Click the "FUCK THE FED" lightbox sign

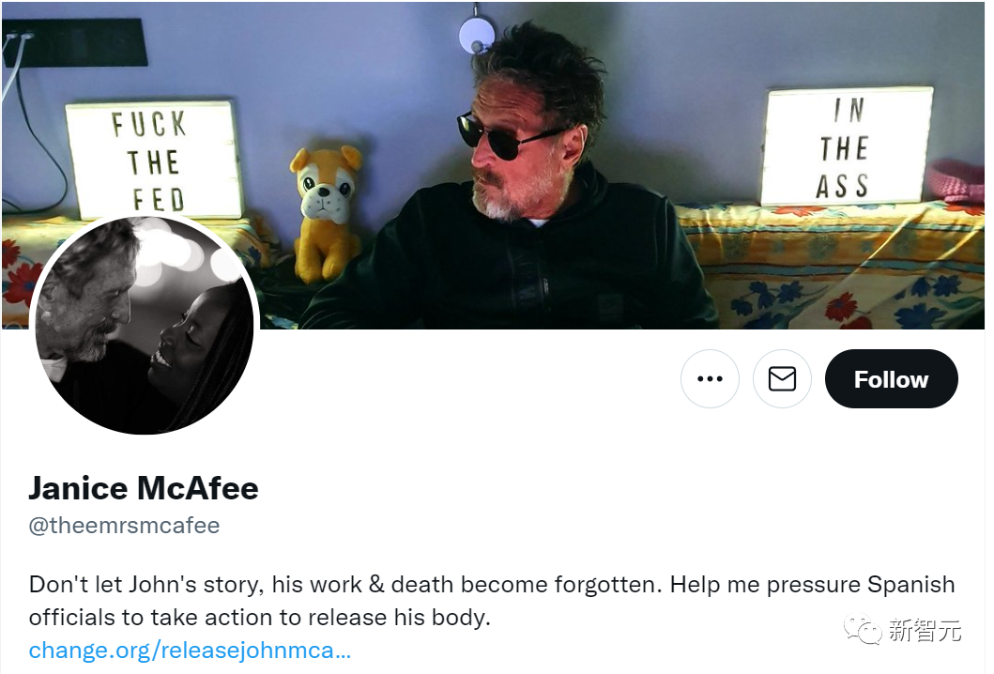click(152, 161)
